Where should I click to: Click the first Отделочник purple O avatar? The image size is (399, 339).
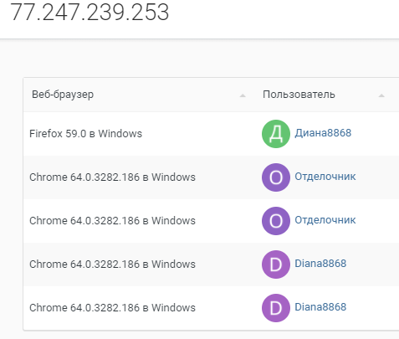pyautogui.click(x=276, y=177)
